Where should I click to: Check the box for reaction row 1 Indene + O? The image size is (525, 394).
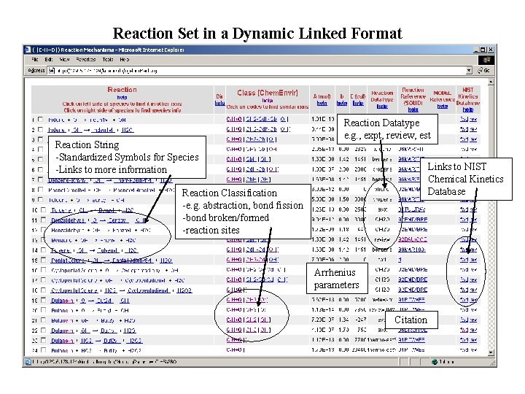[41, 119]
